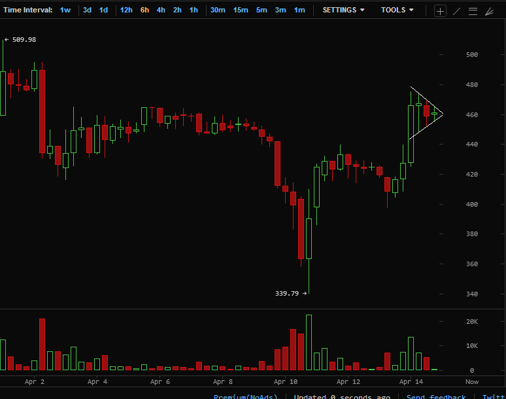Select the trend line drawing tool
Viewport: 506px width, 399px height.
[x=456, y=12]
